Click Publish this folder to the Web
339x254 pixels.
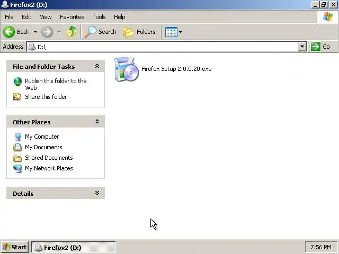pyautogui.click(x=56, y=84)
